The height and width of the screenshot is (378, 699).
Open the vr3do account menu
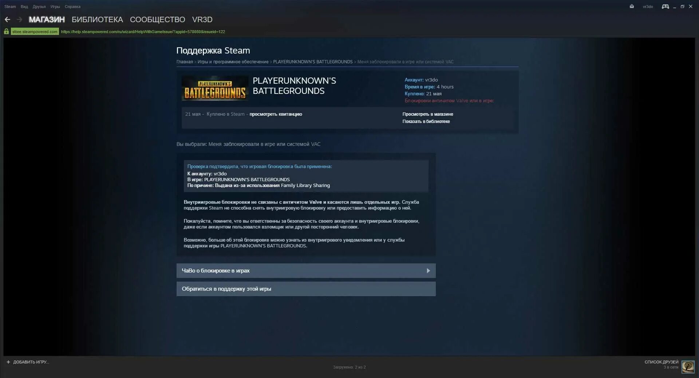[648, 7]
